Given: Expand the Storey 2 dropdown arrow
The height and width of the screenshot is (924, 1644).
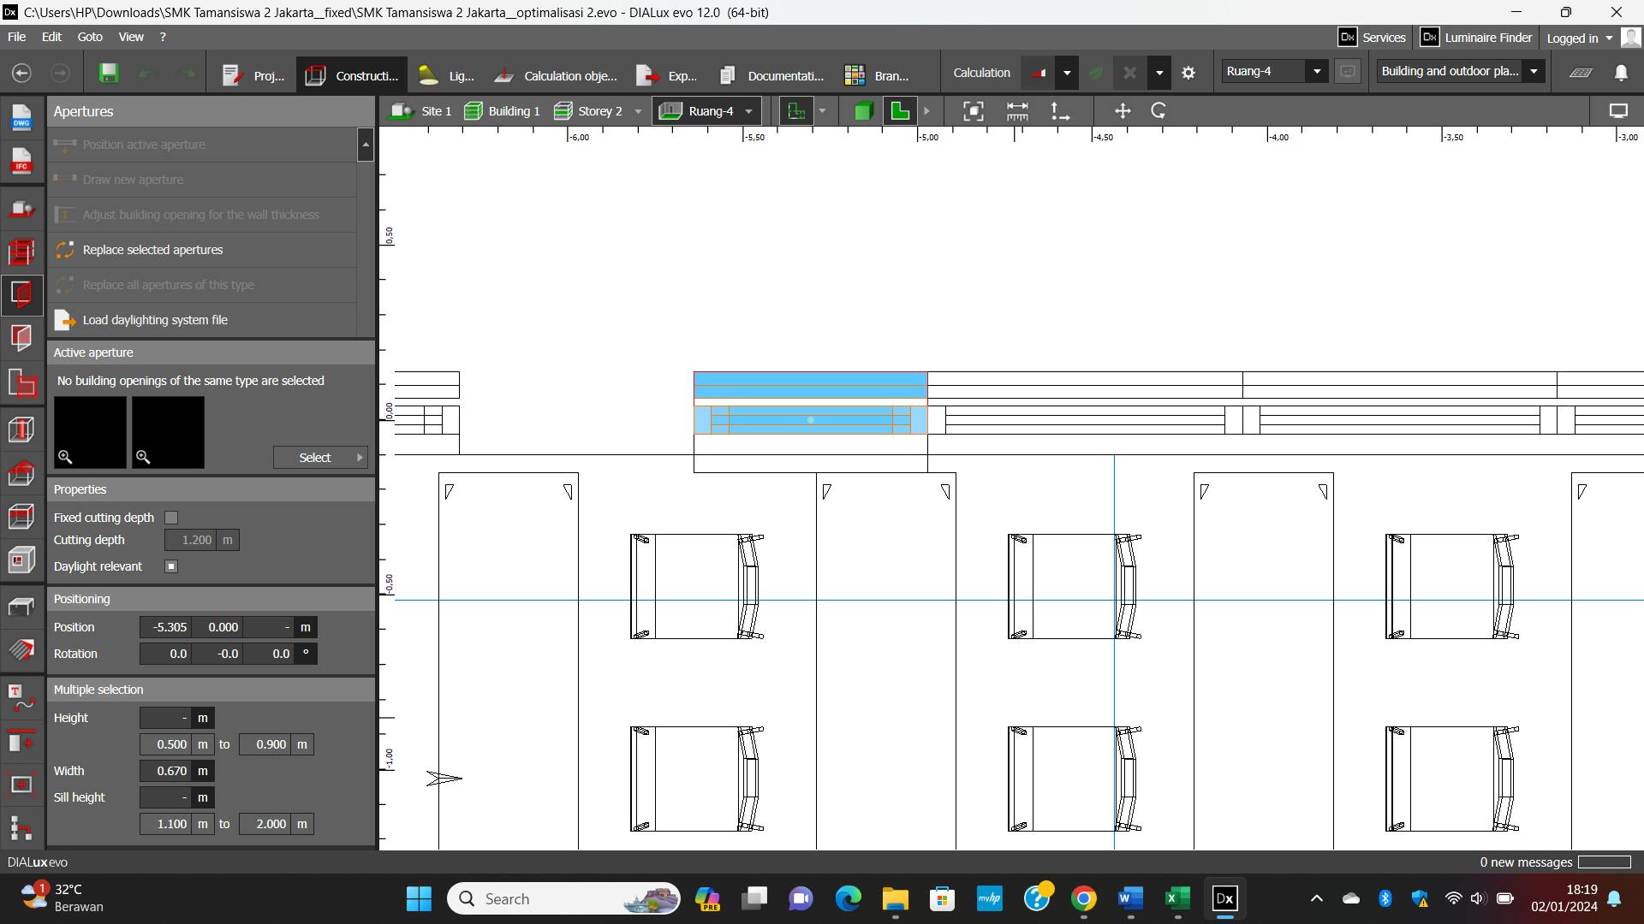Looking at the screenshot, I should tap(638, 111).
